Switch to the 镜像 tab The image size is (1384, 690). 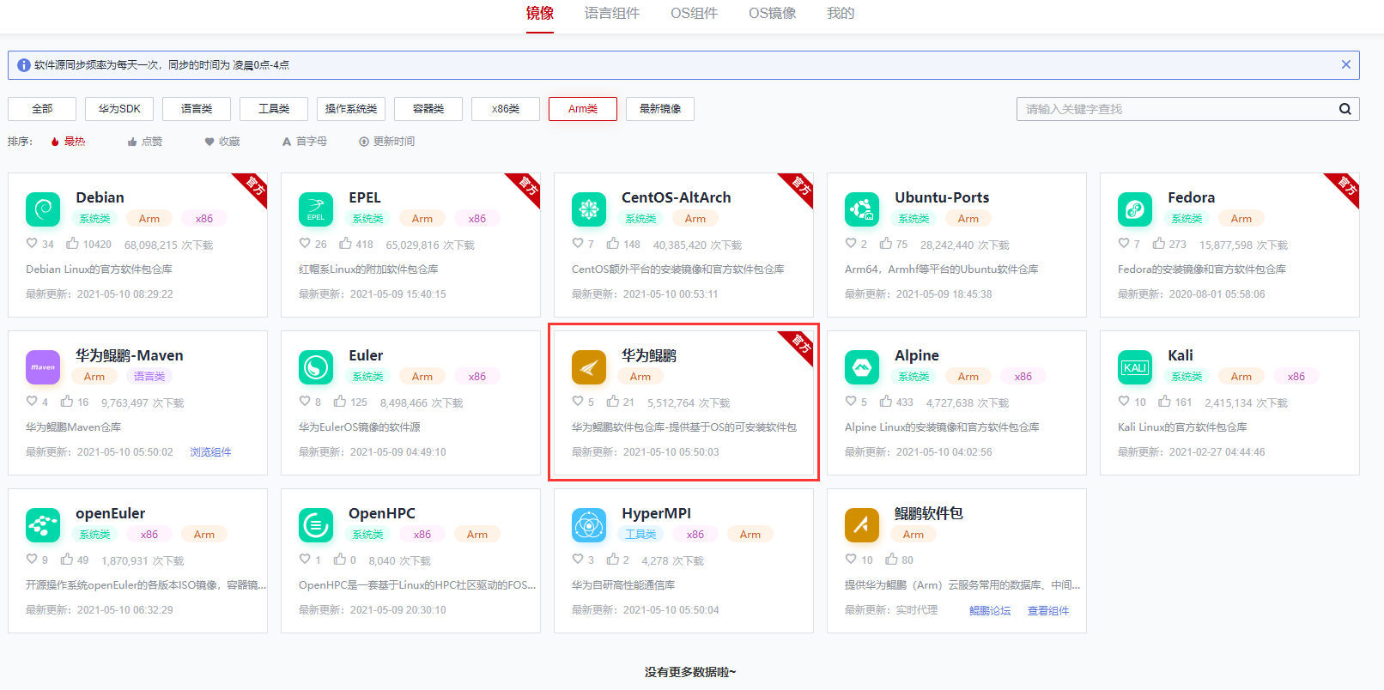point(540,14)
